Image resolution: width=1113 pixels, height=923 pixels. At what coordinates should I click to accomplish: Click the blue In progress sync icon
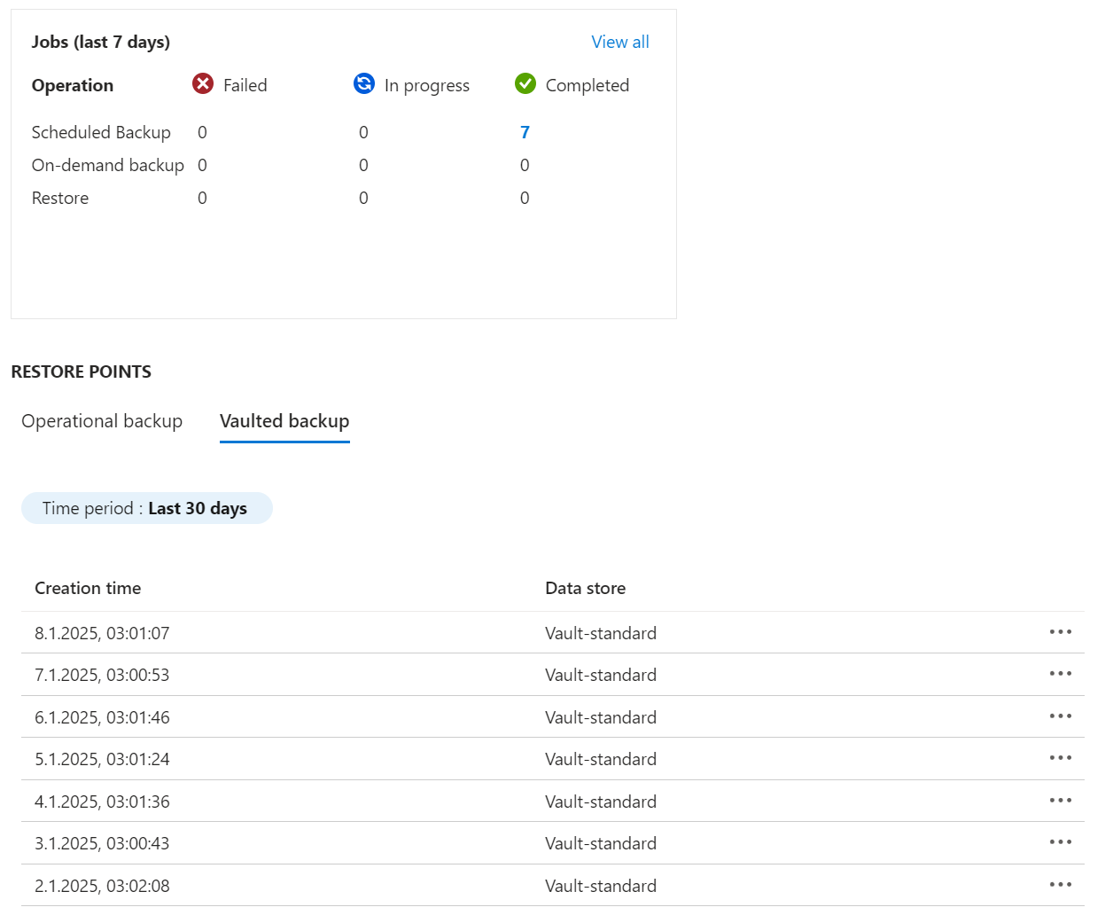[364, 83]
